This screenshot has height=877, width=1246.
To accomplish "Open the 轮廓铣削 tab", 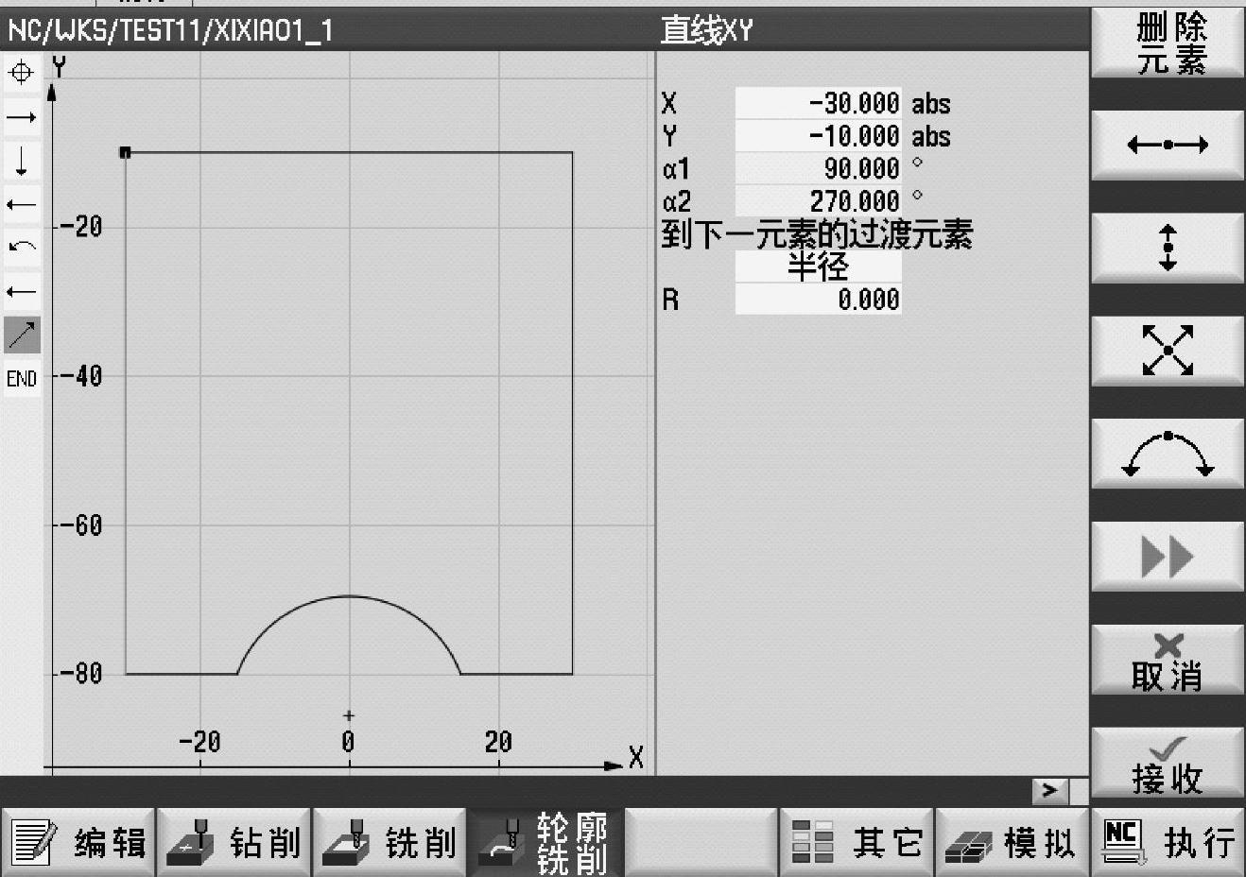I will [546, 842].
